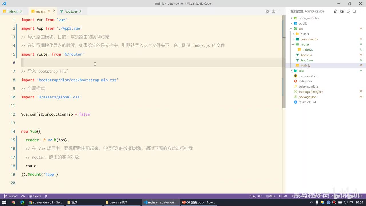Image resolution: width=366 pixels, height=206 pixels.
Task: Open errors and warnings problems count
Action: 35,196
